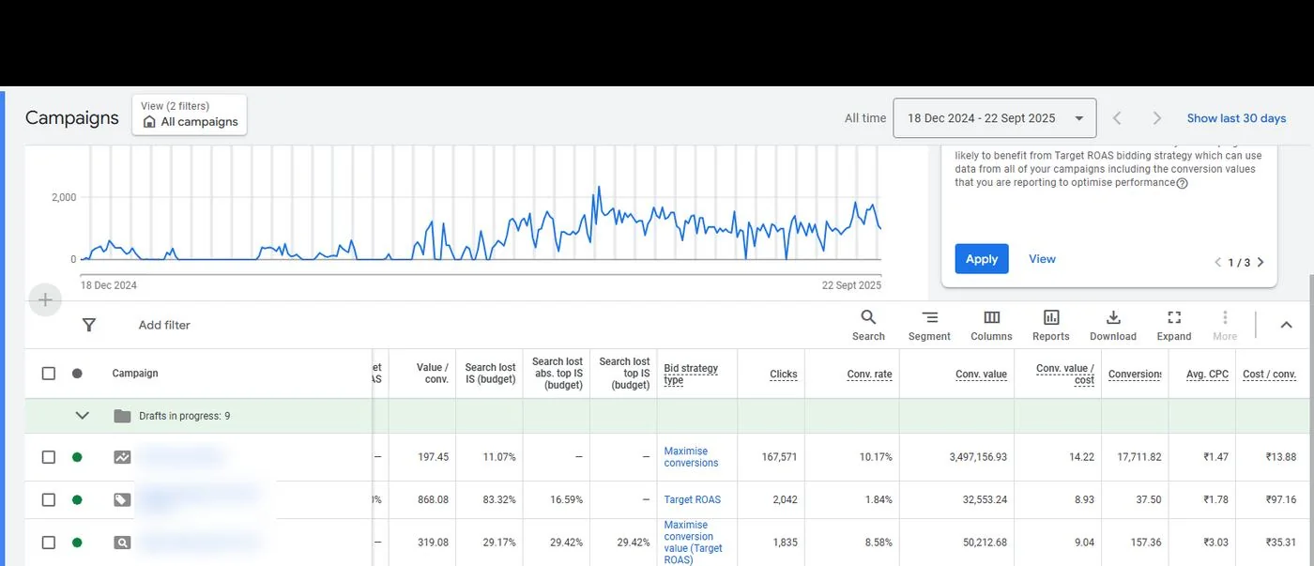Open the Target ROAS bid strategy link
The width and height of the screenshot is (1314, 566).
[693, 499]
